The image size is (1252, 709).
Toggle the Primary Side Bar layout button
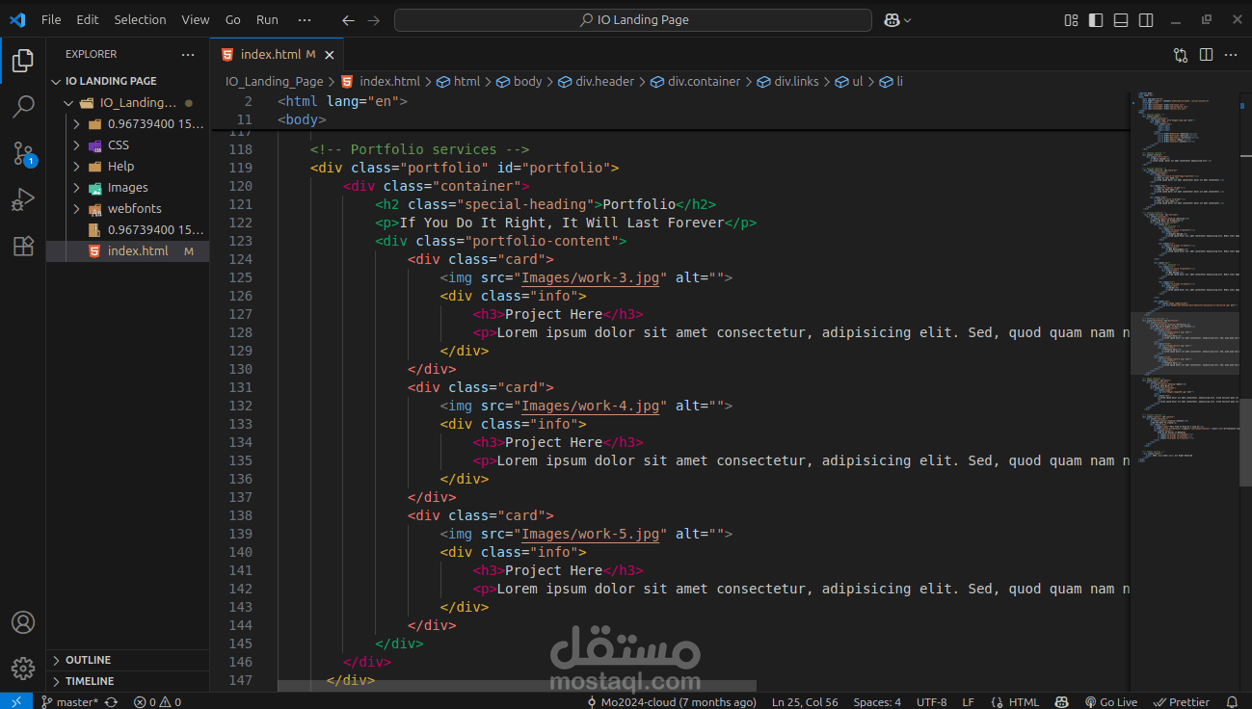(x=1096, y=20)
